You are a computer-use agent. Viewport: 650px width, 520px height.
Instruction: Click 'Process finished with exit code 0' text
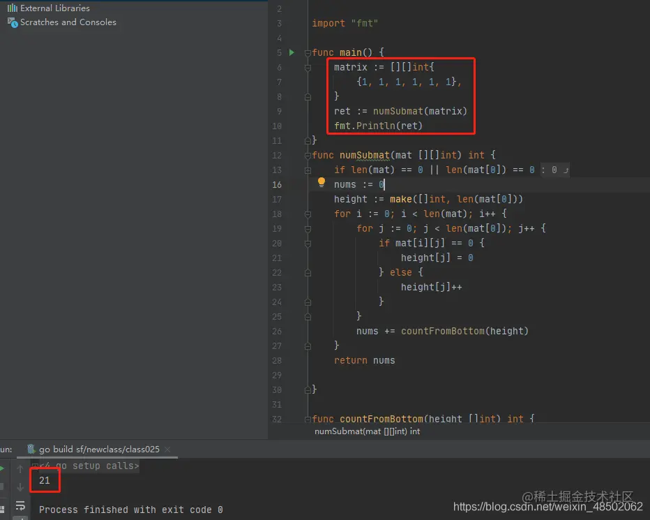tap(130, 510)
